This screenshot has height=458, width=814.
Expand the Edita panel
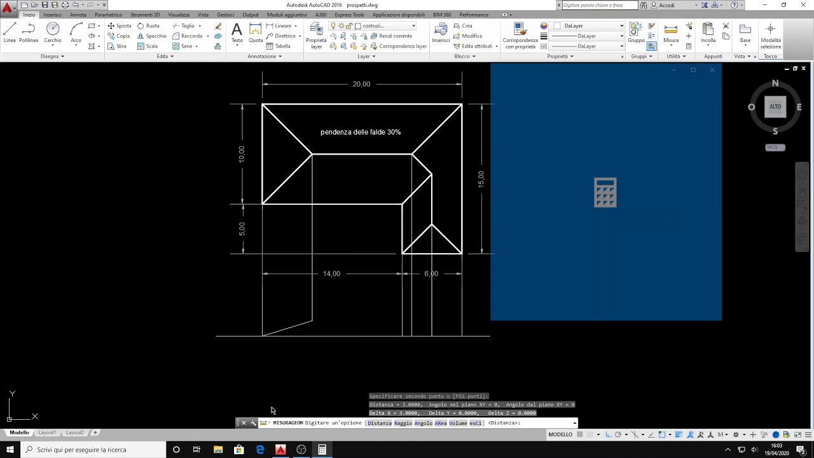[x=165, y=56]
